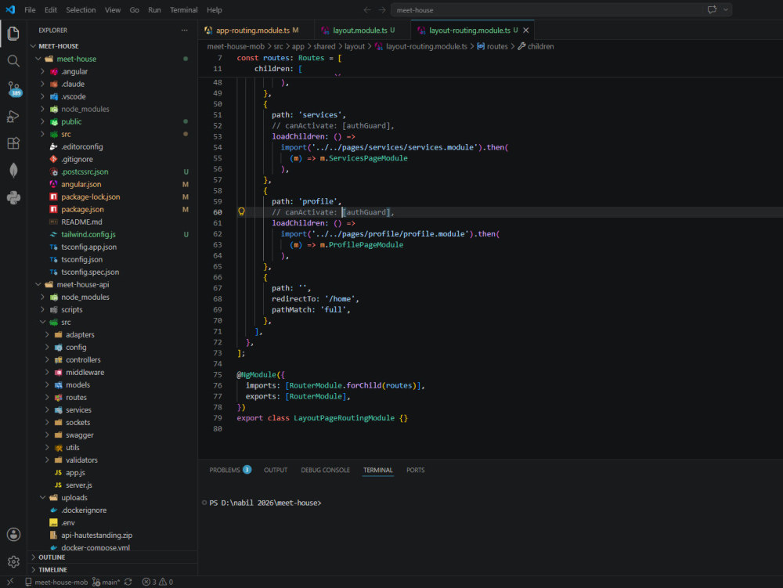This screenshot has height=588, width=783.
Task: Switch to the Problems panel tab
Action: (x=229, y=470)
